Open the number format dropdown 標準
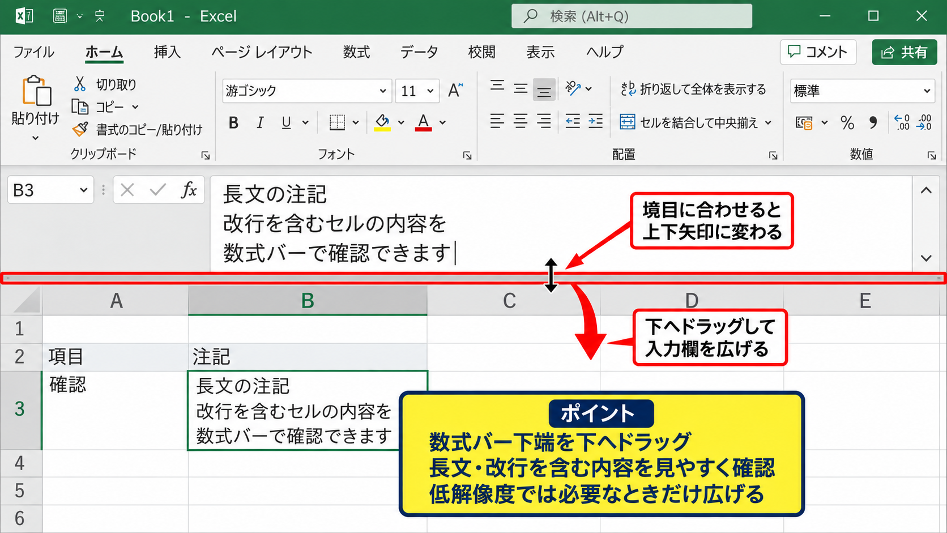 pos(927,91)
